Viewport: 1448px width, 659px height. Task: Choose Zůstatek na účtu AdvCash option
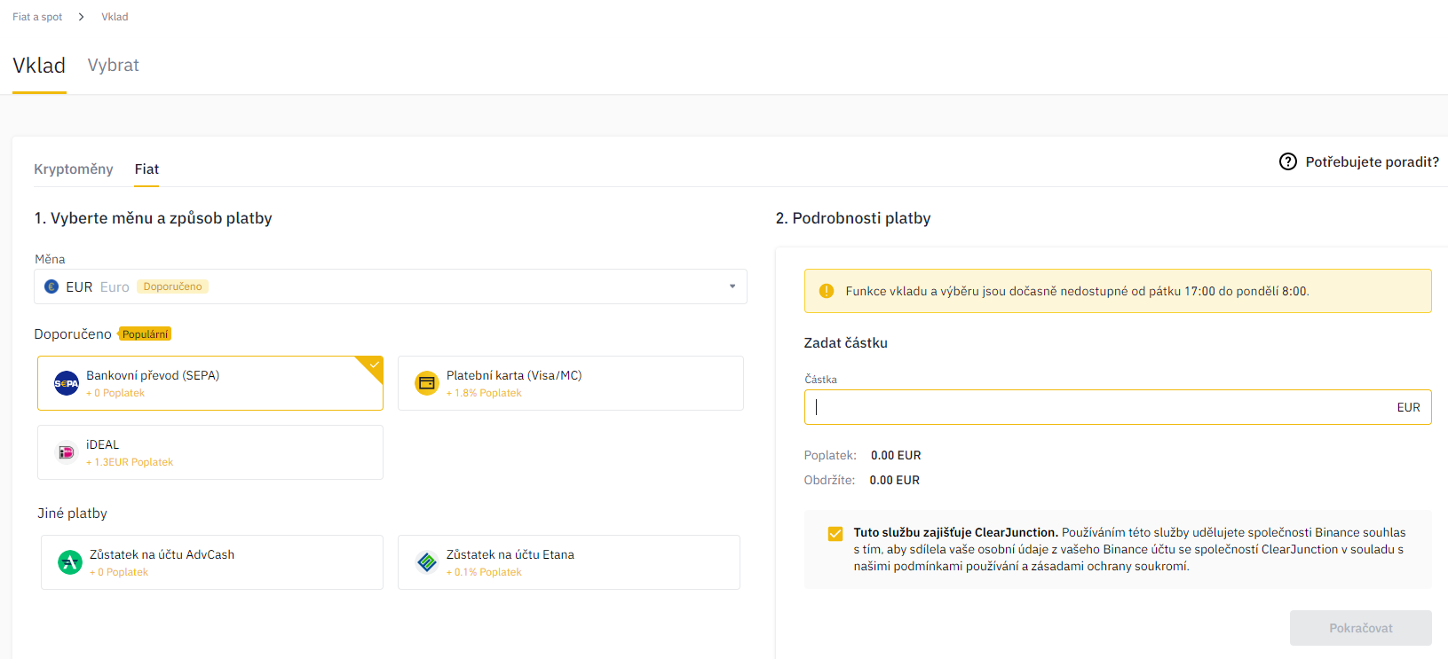[x=212, y=562]
